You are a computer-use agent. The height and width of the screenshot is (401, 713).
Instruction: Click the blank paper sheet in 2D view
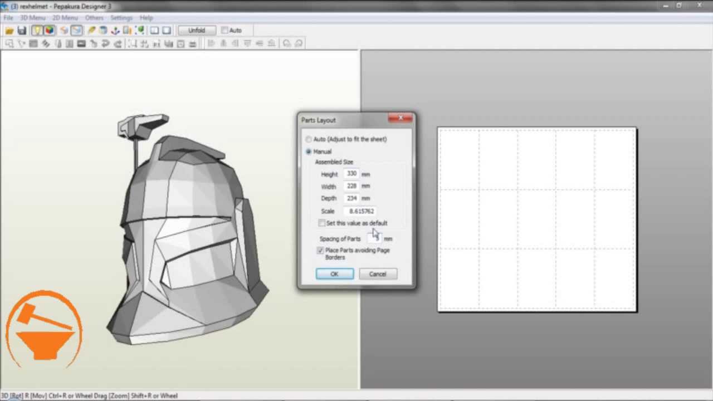tap(537, 219)
